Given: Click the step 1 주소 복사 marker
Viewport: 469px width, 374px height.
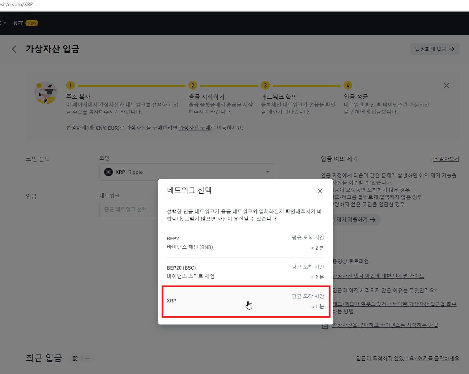Looking at the screenshot, I should tap(71, 85).
